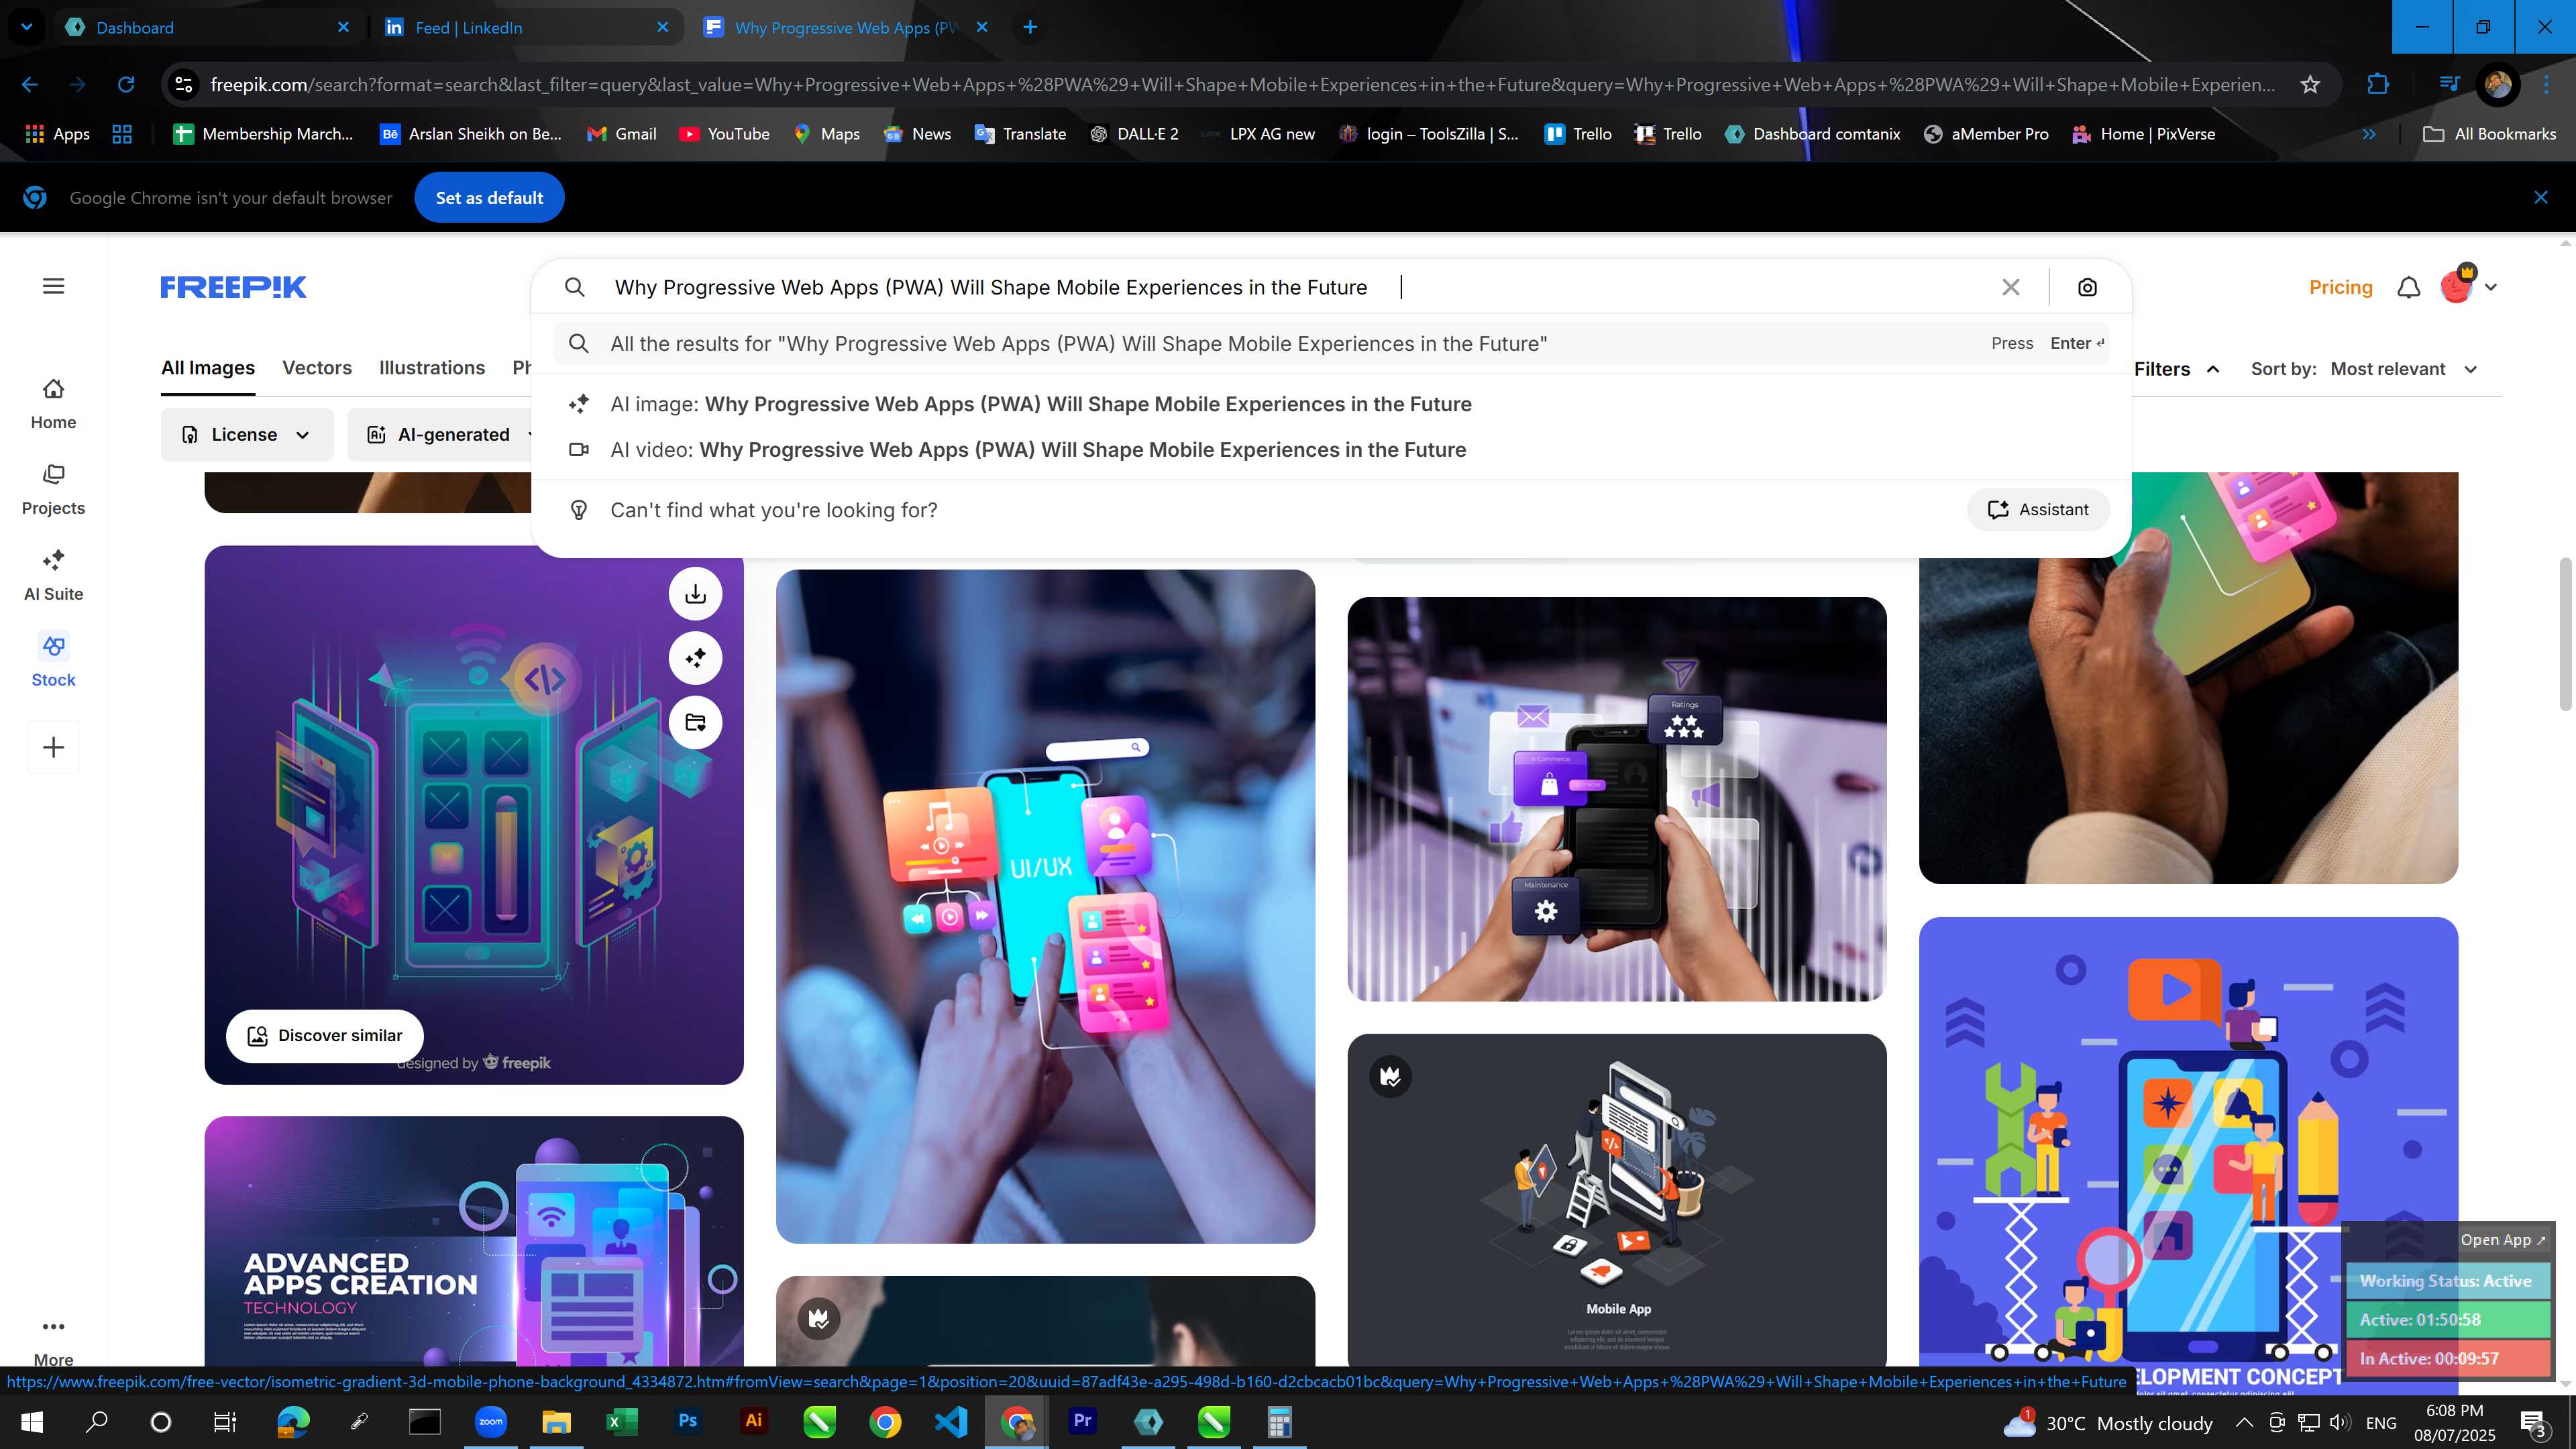Viewport: 2576px width, 1449px height.
Task: Open Illustrator from the taskbar
Action: click(x=753, y=1422)
